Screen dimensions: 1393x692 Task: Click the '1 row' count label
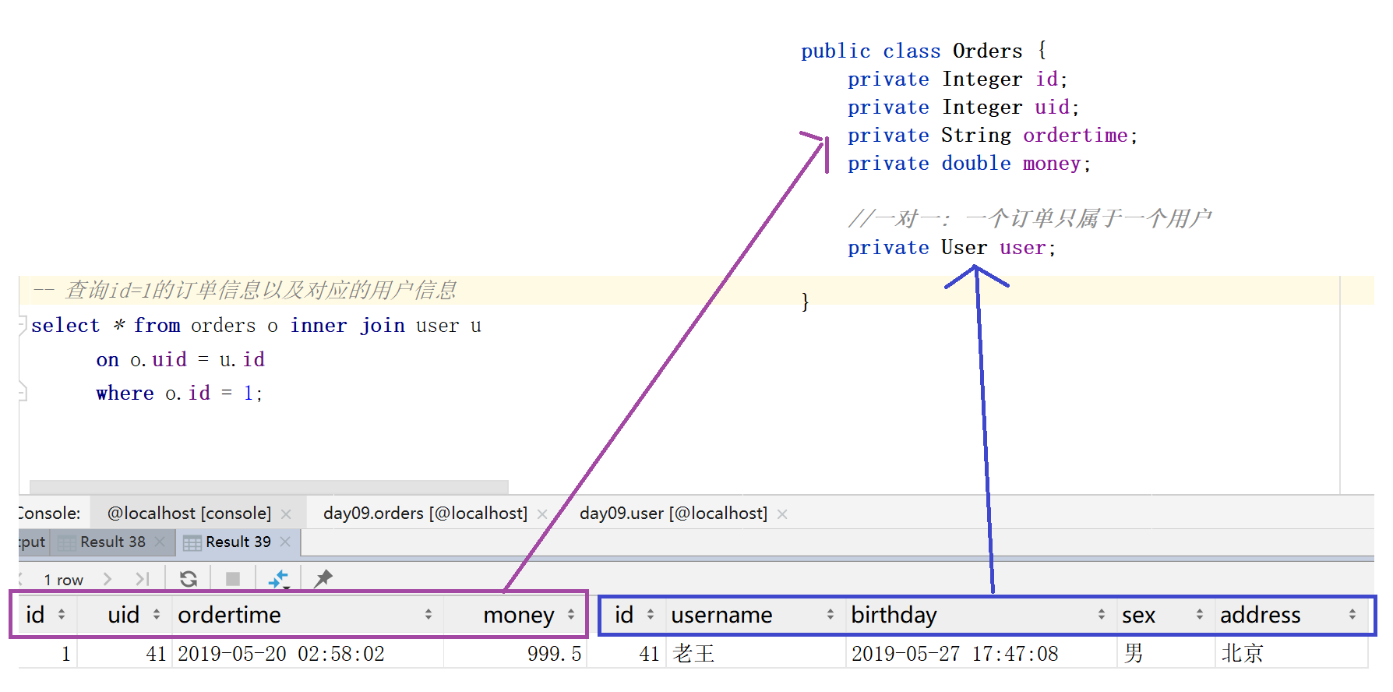(63, 580)
